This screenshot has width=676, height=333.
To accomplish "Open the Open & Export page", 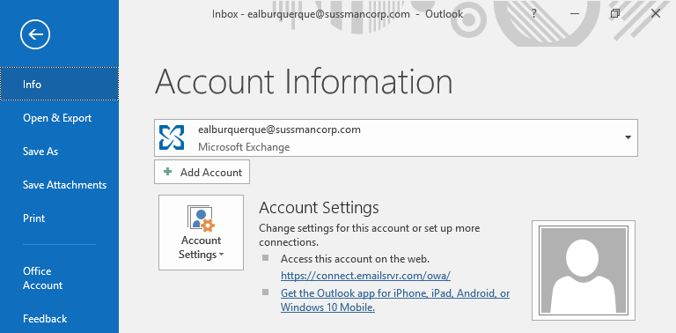I will 60,118.
